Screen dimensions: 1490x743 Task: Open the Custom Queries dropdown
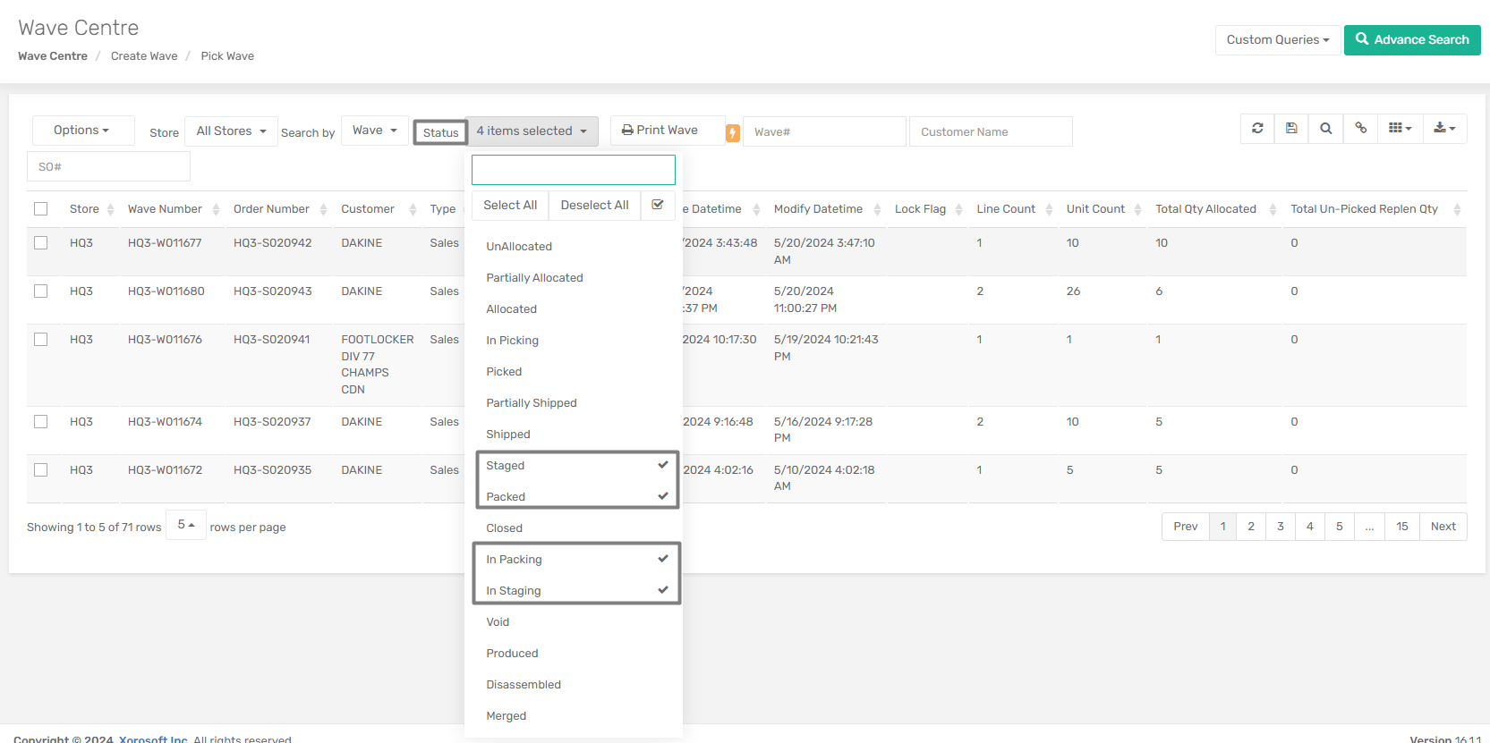tap(1278, 39)
